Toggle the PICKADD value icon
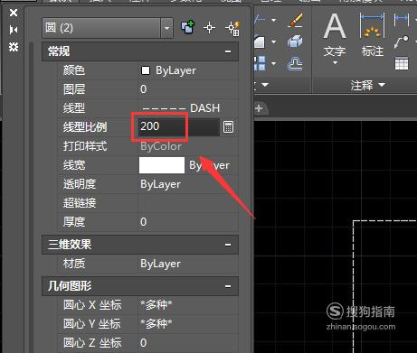This screenshot has width=417, height=353. coord(187,28)
